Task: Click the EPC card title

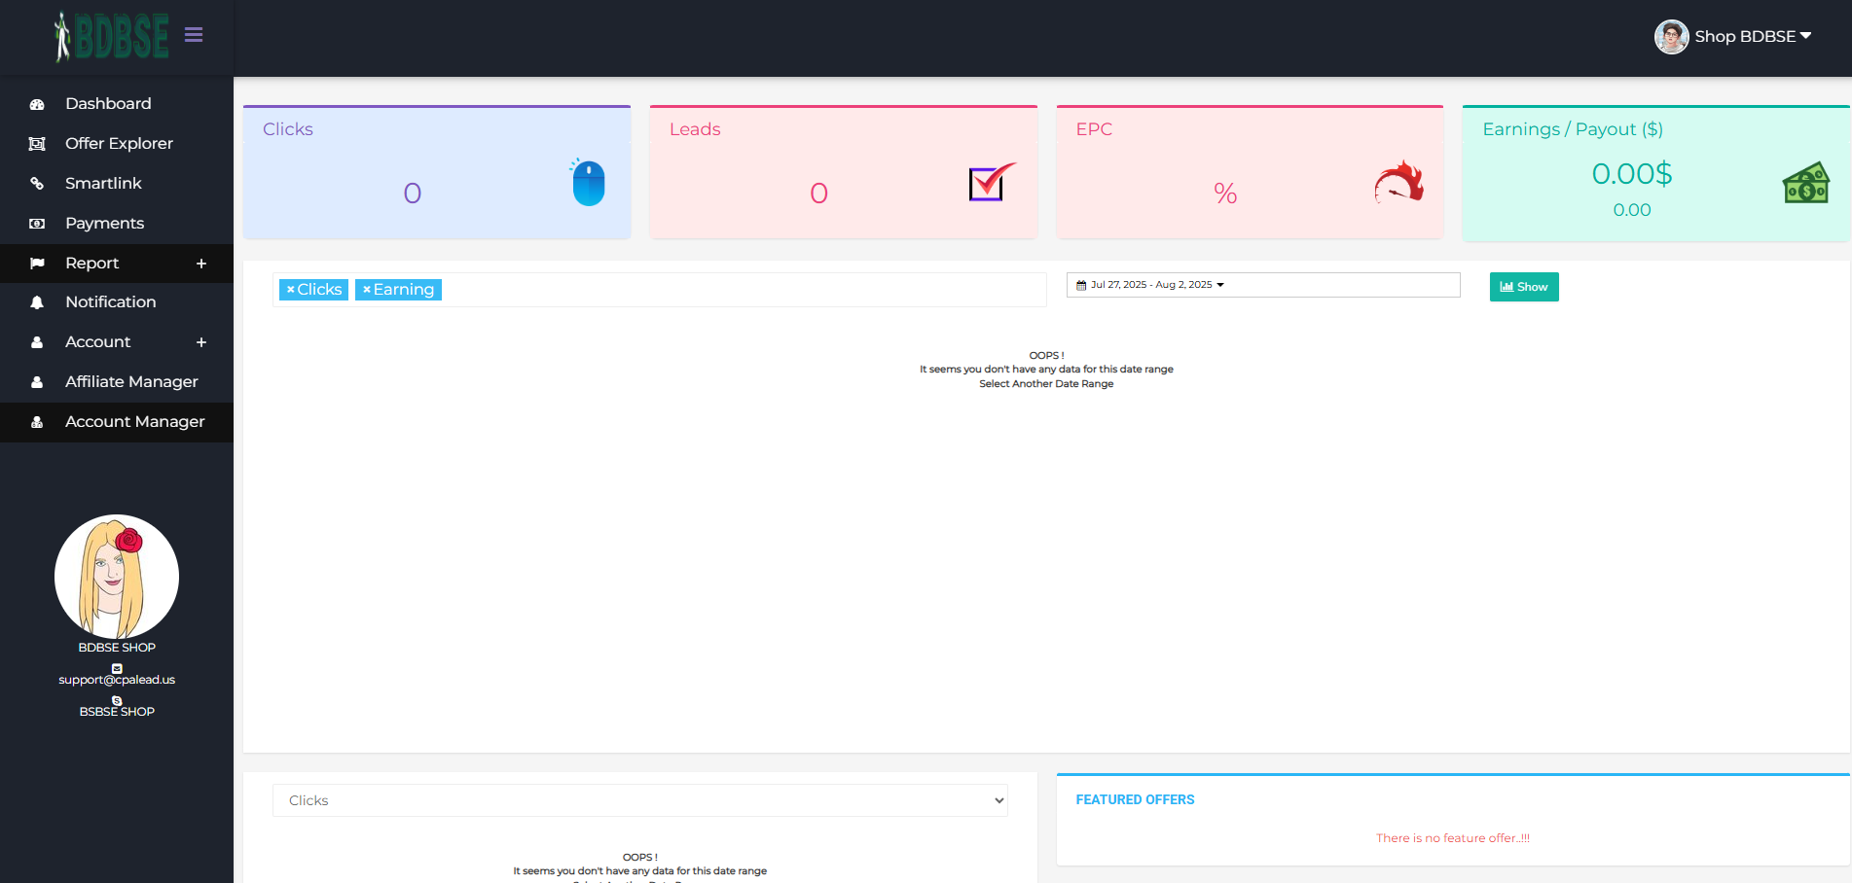Action: [x=1094, y=129]
